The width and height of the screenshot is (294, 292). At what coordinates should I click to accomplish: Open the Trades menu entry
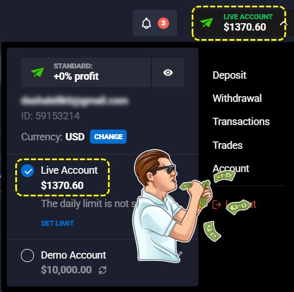point(227,145)
